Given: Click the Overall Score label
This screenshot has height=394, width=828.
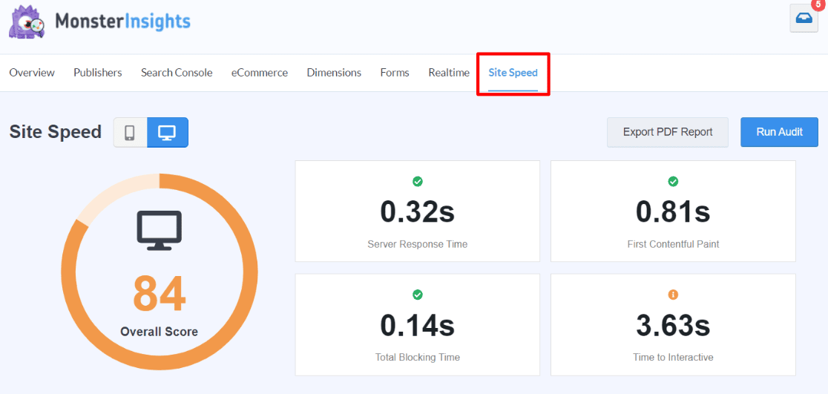Looking at the screenshot, I should click(159, 332).
